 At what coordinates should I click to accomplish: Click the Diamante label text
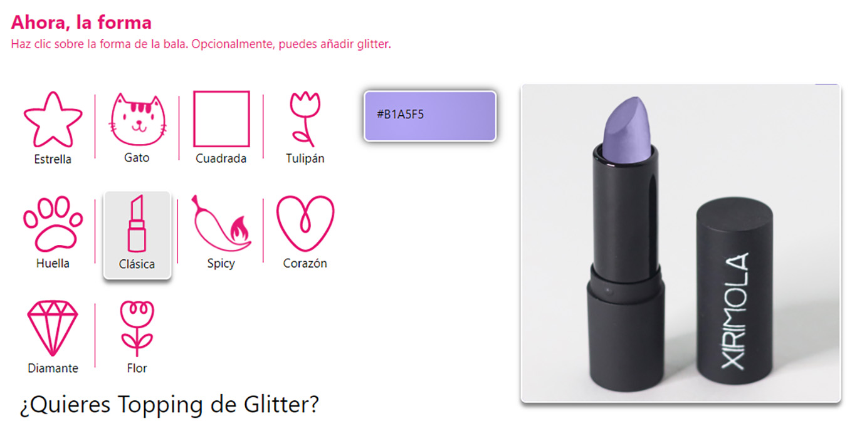(x=53, y=368)
